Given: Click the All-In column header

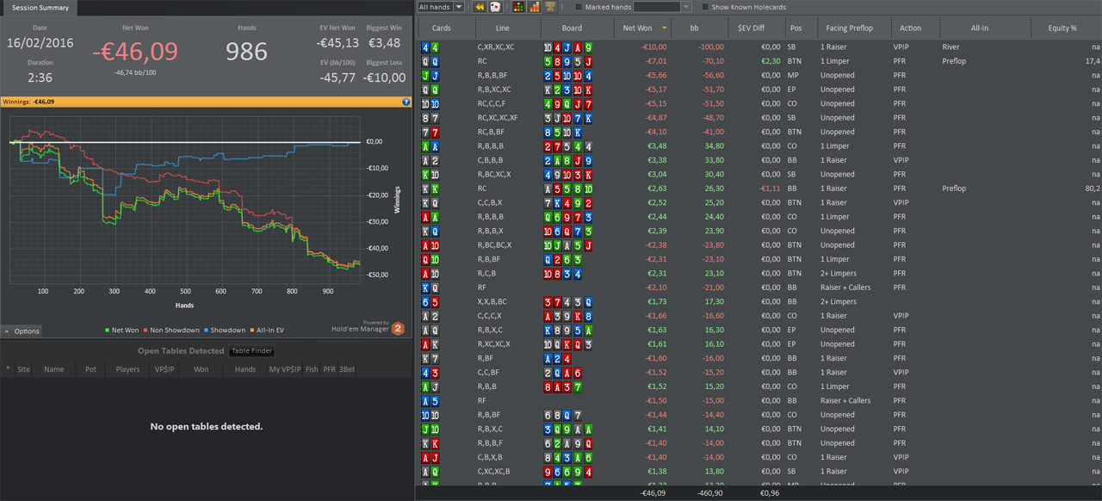Looking at the screenshot, I should (980, 28).
